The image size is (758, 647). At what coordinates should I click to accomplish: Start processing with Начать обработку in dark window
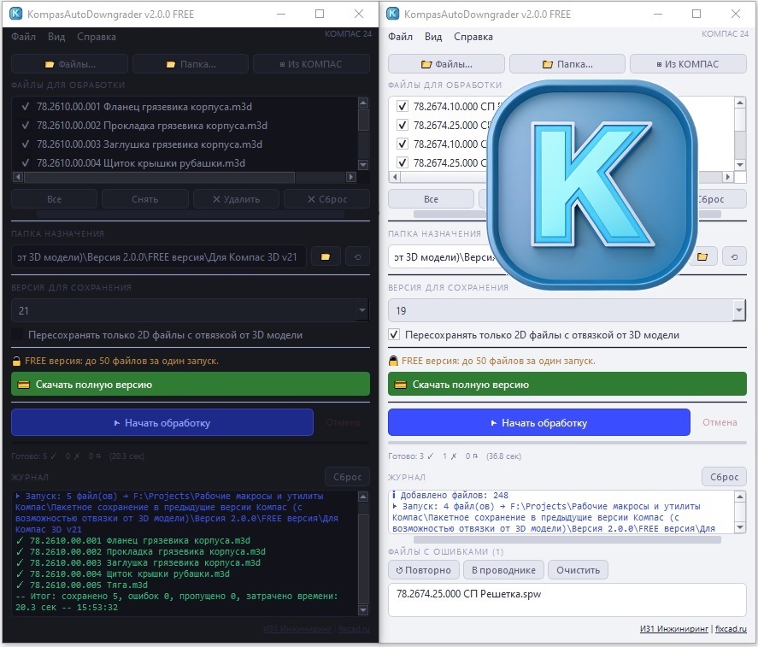pyautogui.click(x=162, y=422)
